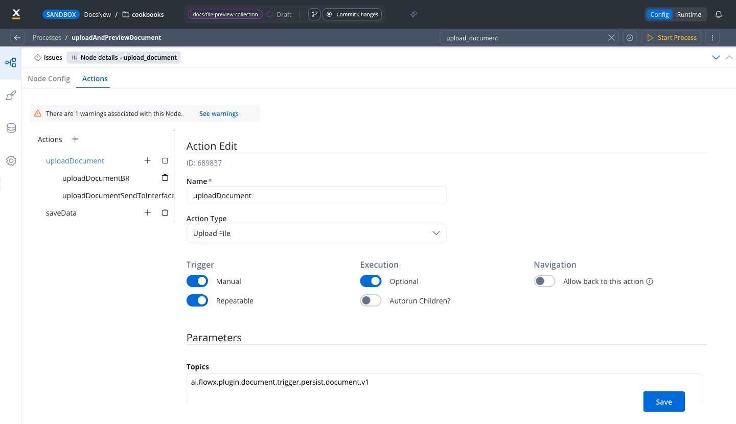Add child action to saveData
Image resolution: width=736 pixels, height=424 pixels.
[x=148, y=213]
